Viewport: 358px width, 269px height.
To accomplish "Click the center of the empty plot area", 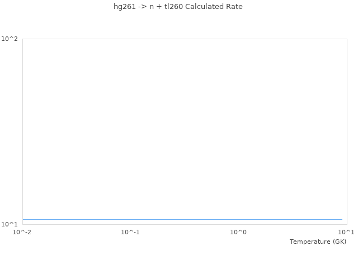I will 185,132.
